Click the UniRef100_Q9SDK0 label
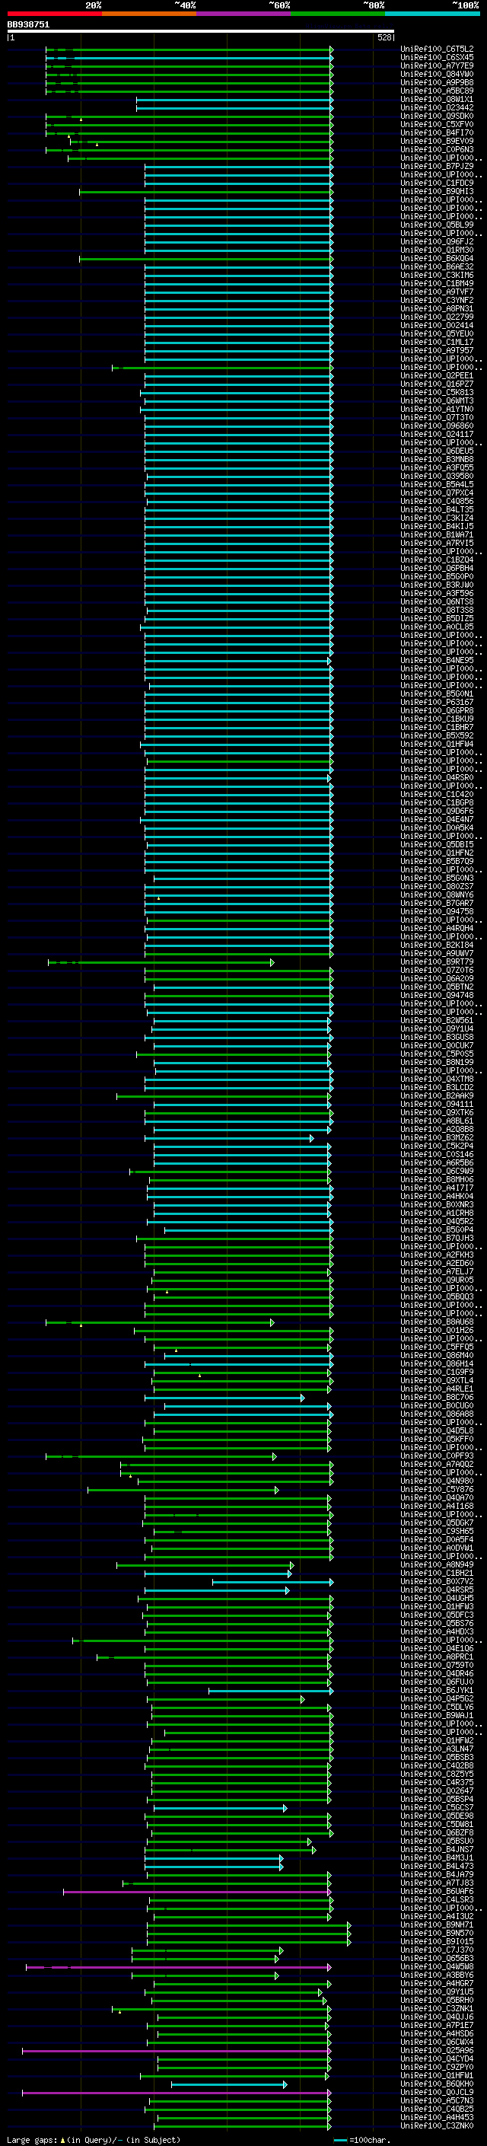487x2146 pixels. click(x=437, y=116)
